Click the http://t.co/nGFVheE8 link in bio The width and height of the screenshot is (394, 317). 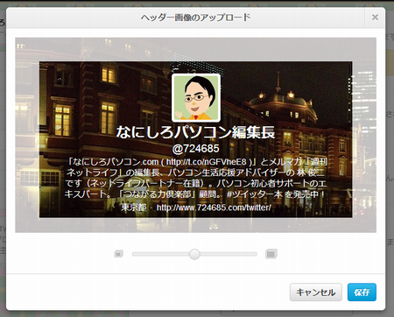pos(207,162)
